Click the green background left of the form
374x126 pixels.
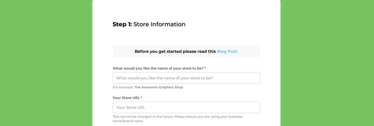pyautogui.click(x=46, y=62)
